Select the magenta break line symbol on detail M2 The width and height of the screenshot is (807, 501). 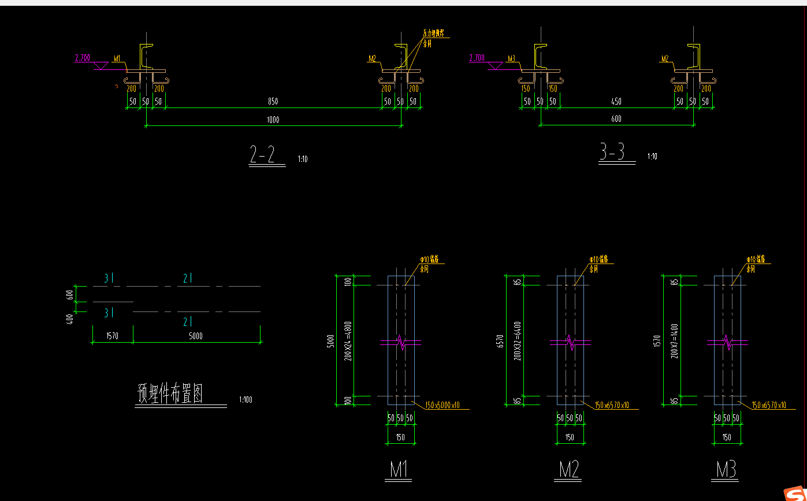click(x=570, y=343)
